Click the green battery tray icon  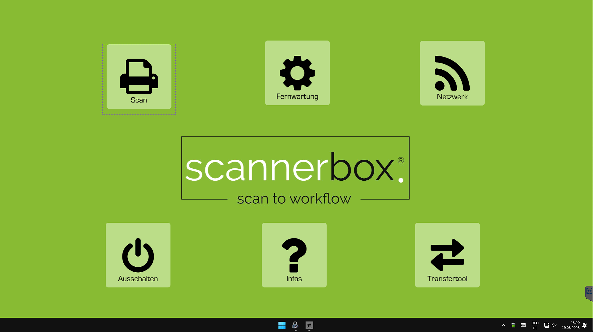point(513,325)
